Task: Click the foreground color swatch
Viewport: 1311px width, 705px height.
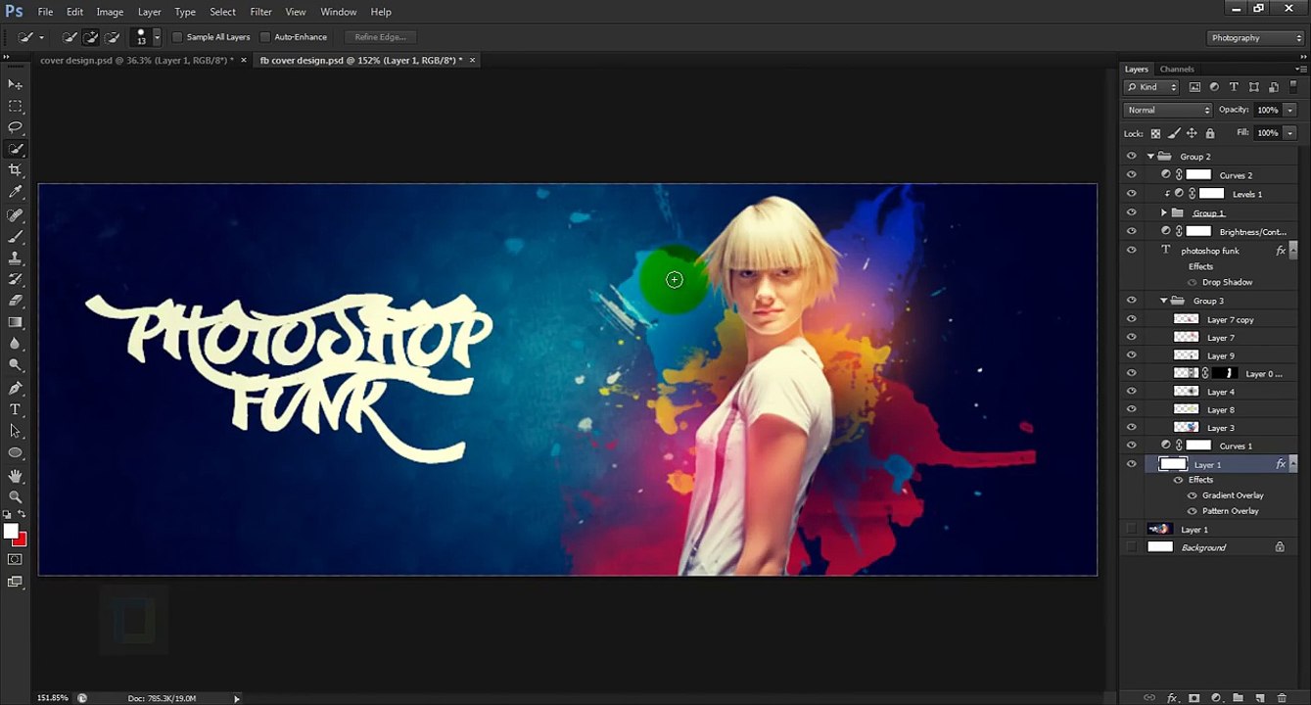Action: (10, 531)
